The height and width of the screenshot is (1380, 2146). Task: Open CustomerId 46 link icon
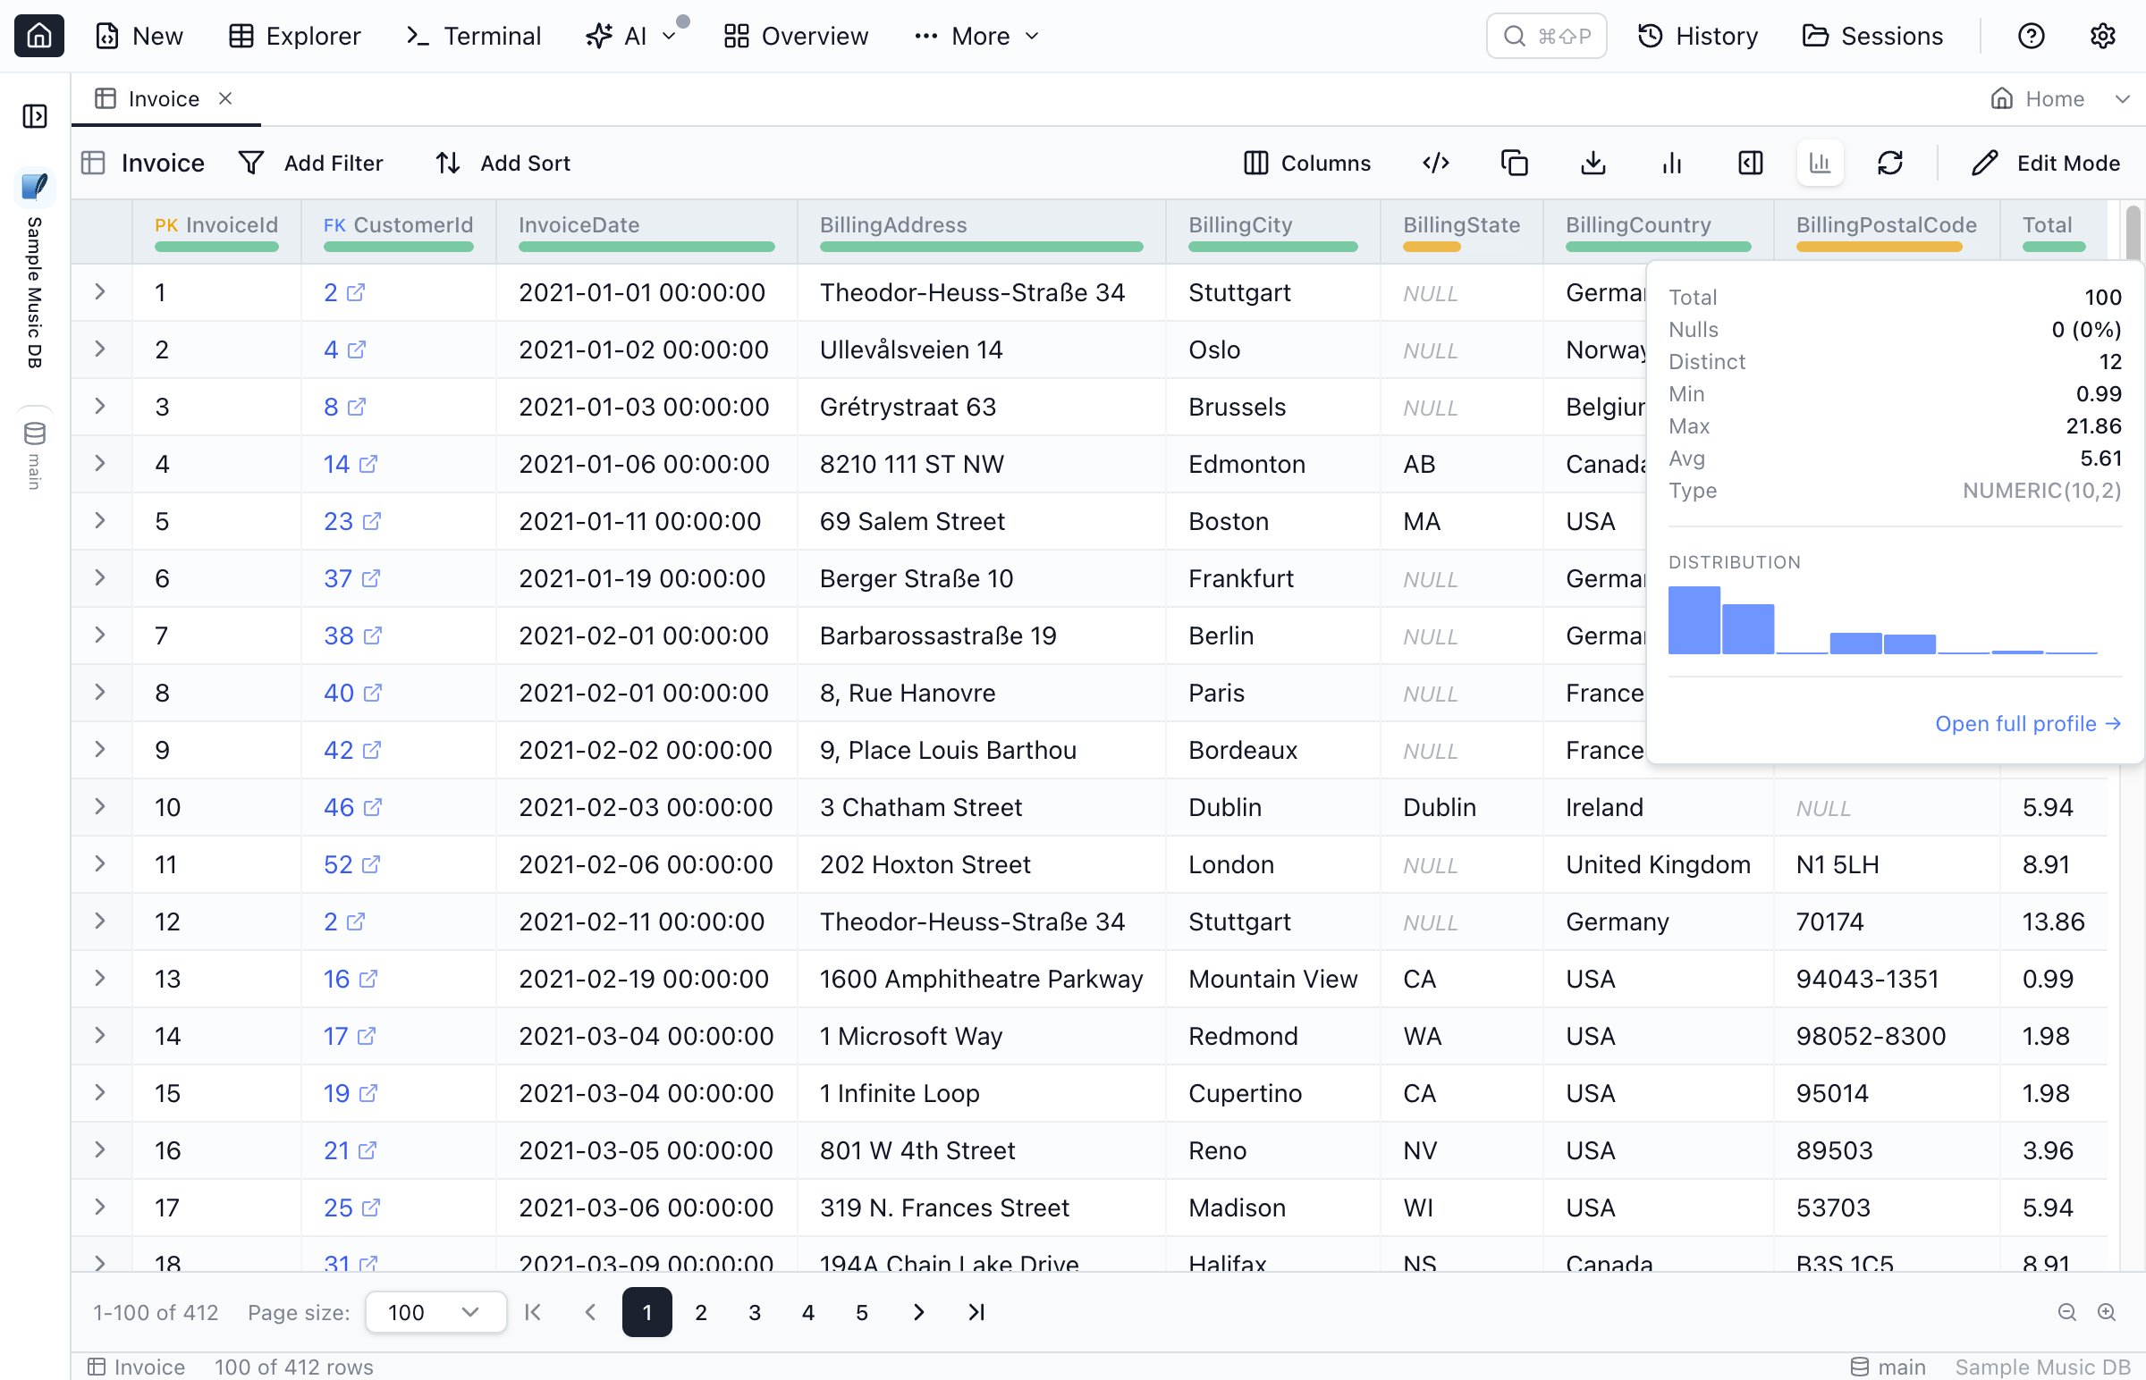(x=373, y=807)
